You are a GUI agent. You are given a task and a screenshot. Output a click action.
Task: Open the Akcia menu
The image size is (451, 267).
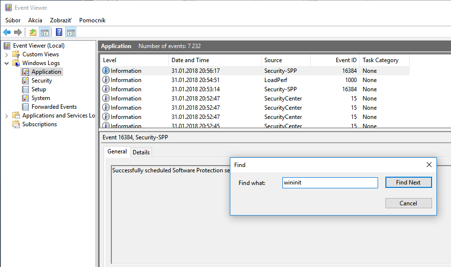35,20
